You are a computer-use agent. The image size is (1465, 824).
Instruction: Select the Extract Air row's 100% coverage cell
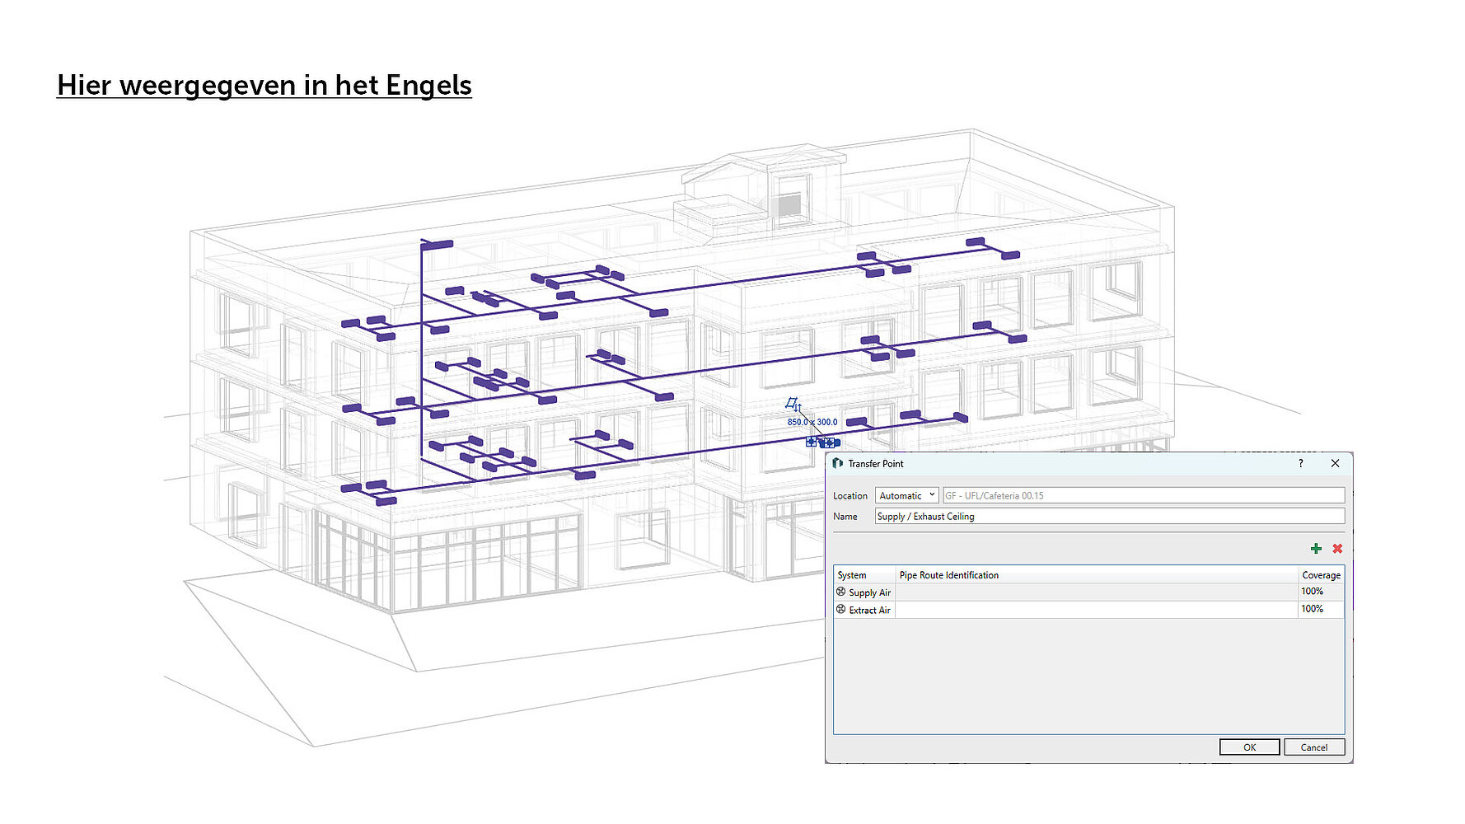tap(1320, 610)
